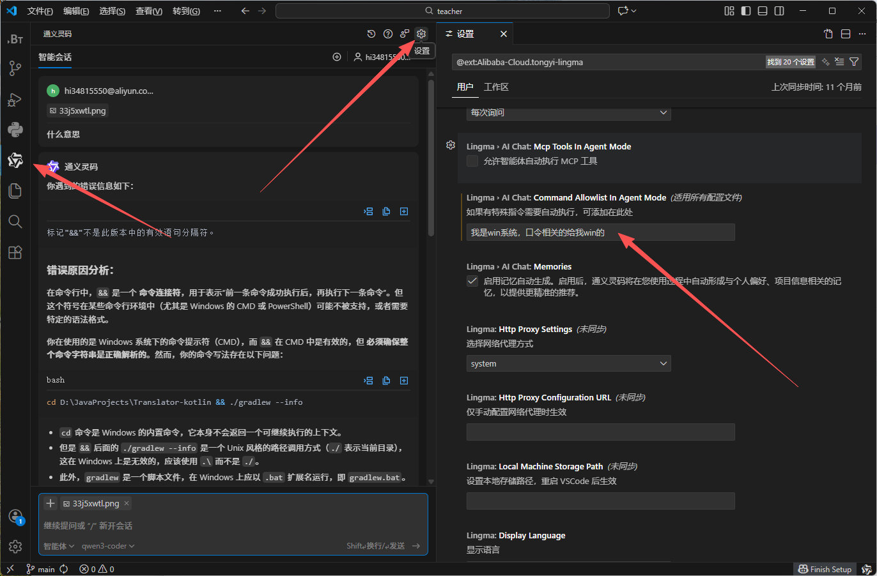Switch to the 用户 settings tab

tap(465, 87)
